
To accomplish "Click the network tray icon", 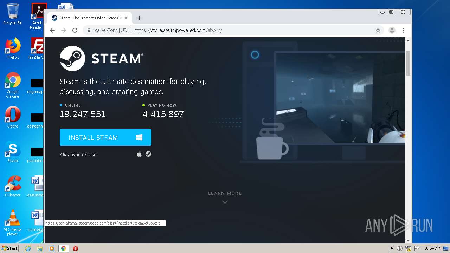I will point(408,248).
